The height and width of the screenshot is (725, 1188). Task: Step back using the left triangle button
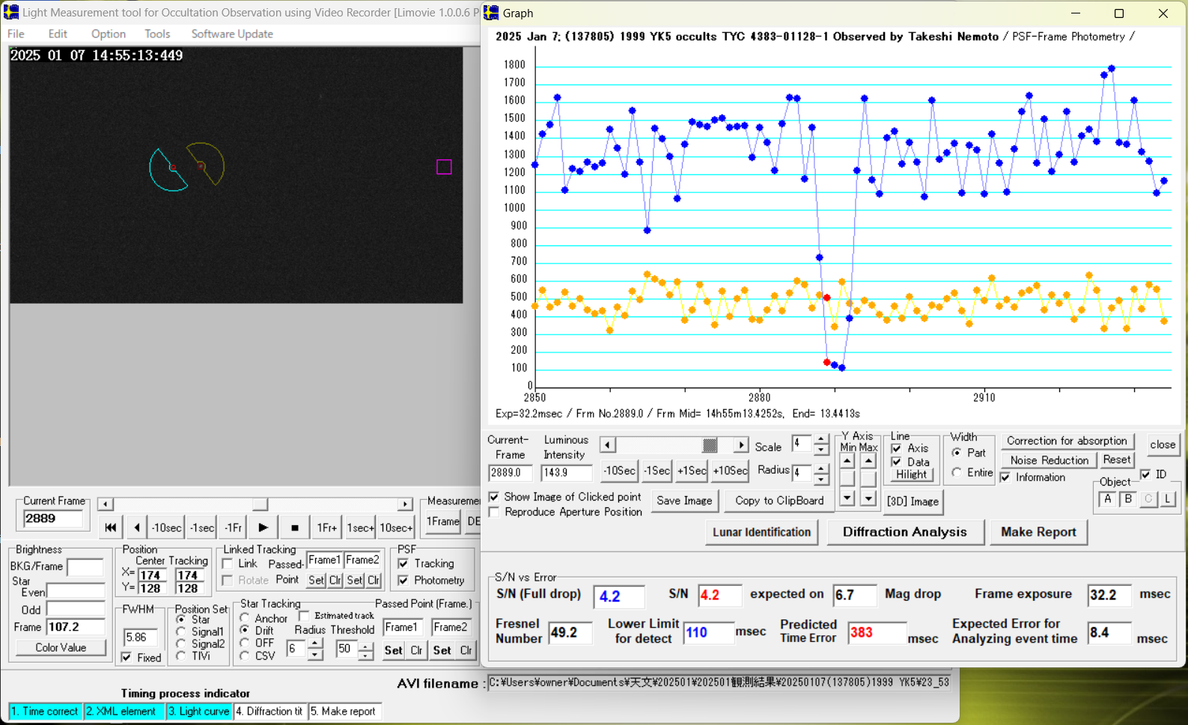point(136,527)
